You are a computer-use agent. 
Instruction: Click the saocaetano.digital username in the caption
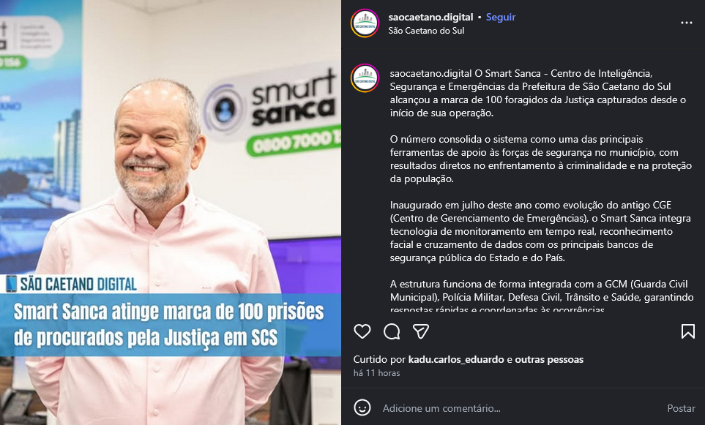point(430,73)
